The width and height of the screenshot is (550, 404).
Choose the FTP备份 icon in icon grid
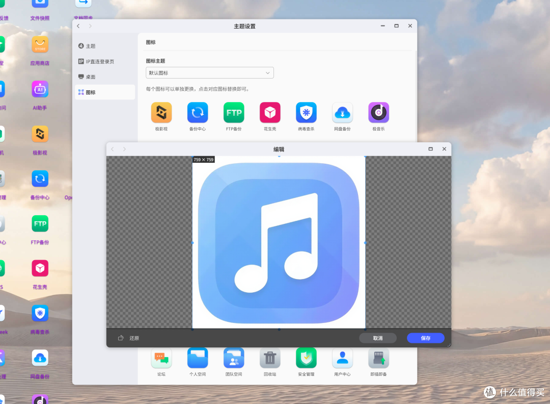(234, 113)
